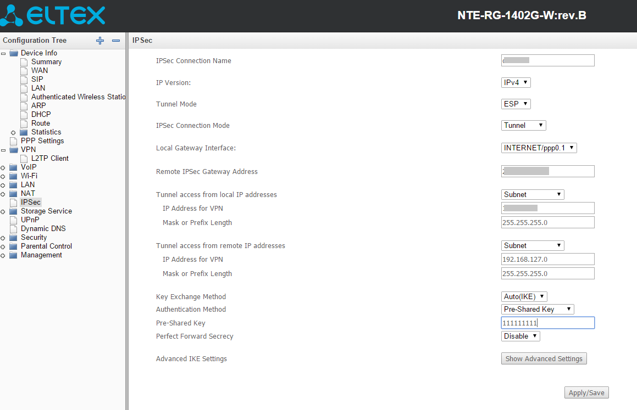Click the Apply/Save button
The width and height of the screenshot is (637, 410).
tap(586, 392)
